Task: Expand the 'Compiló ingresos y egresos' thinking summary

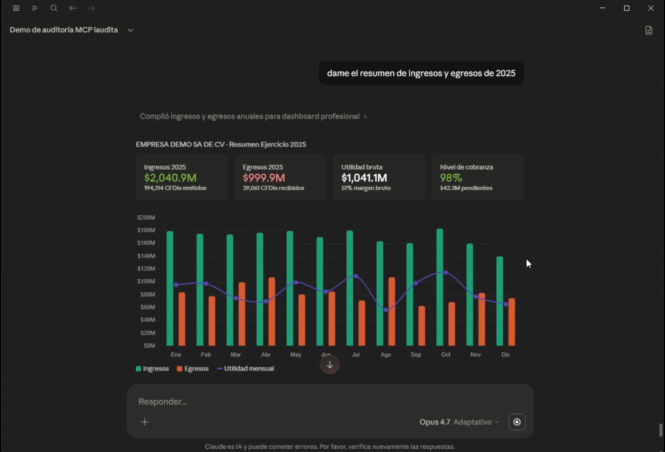Action: pos(254,116)
